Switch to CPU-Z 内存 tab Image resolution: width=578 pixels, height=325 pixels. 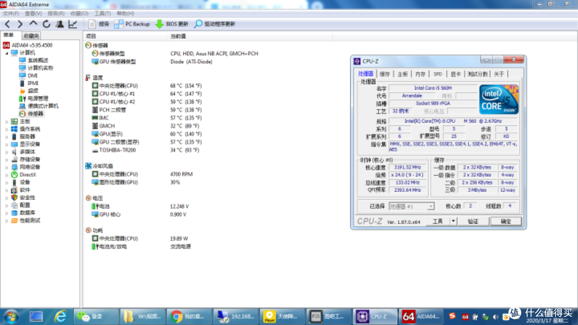point(420,74)
